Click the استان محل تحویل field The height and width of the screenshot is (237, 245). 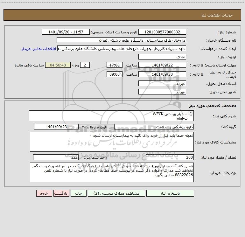coord(162,84)
